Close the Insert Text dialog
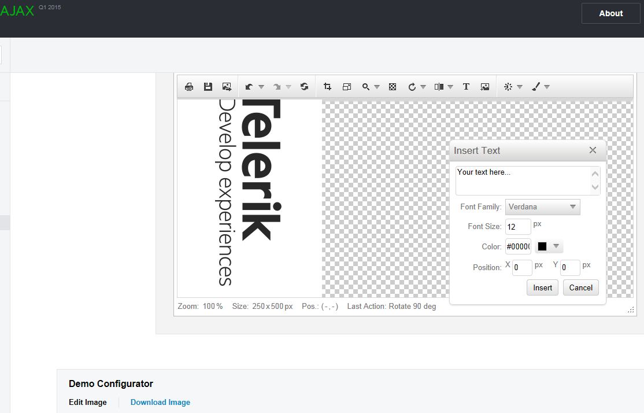The height and width of the screenshot is (413, 644). (593, 150)
